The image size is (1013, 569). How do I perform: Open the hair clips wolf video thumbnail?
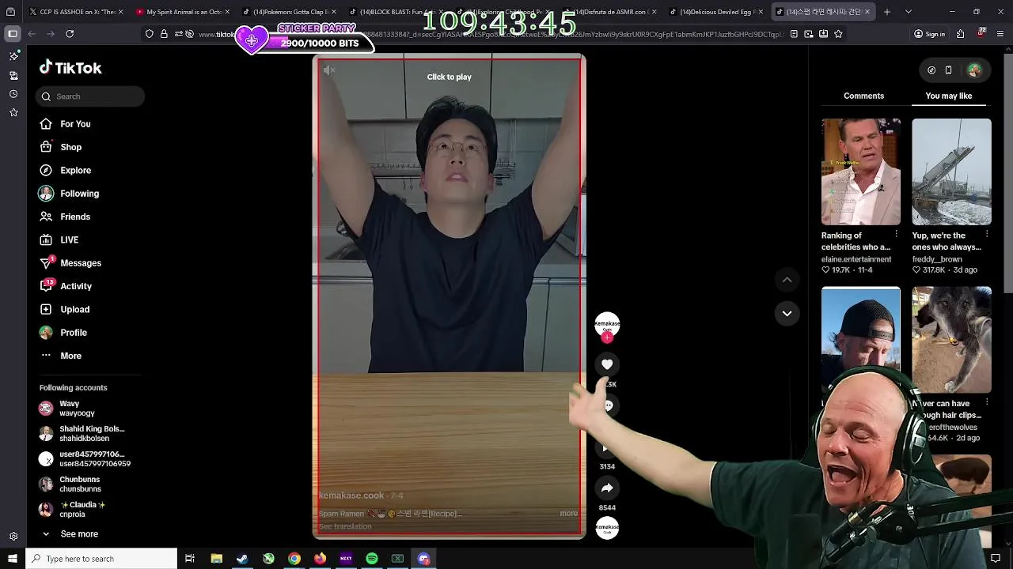click(x=951, y=340)
